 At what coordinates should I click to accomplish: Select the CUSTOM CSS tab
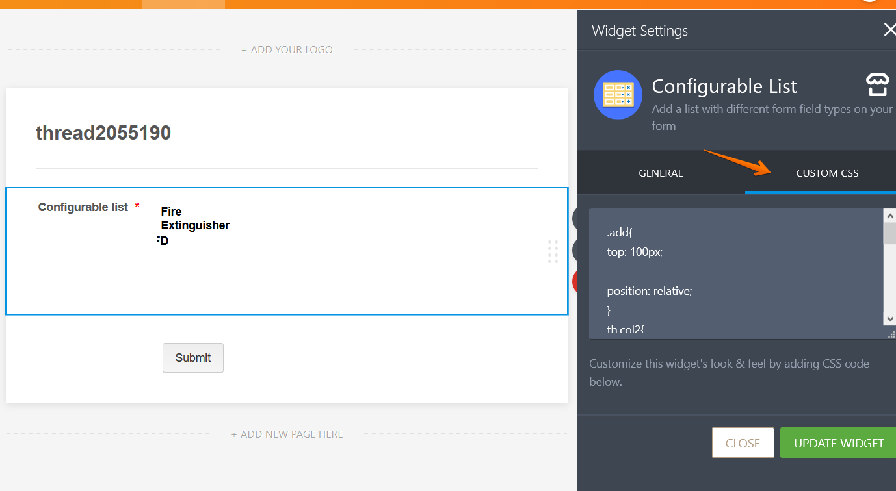click(x=826, y=173)
